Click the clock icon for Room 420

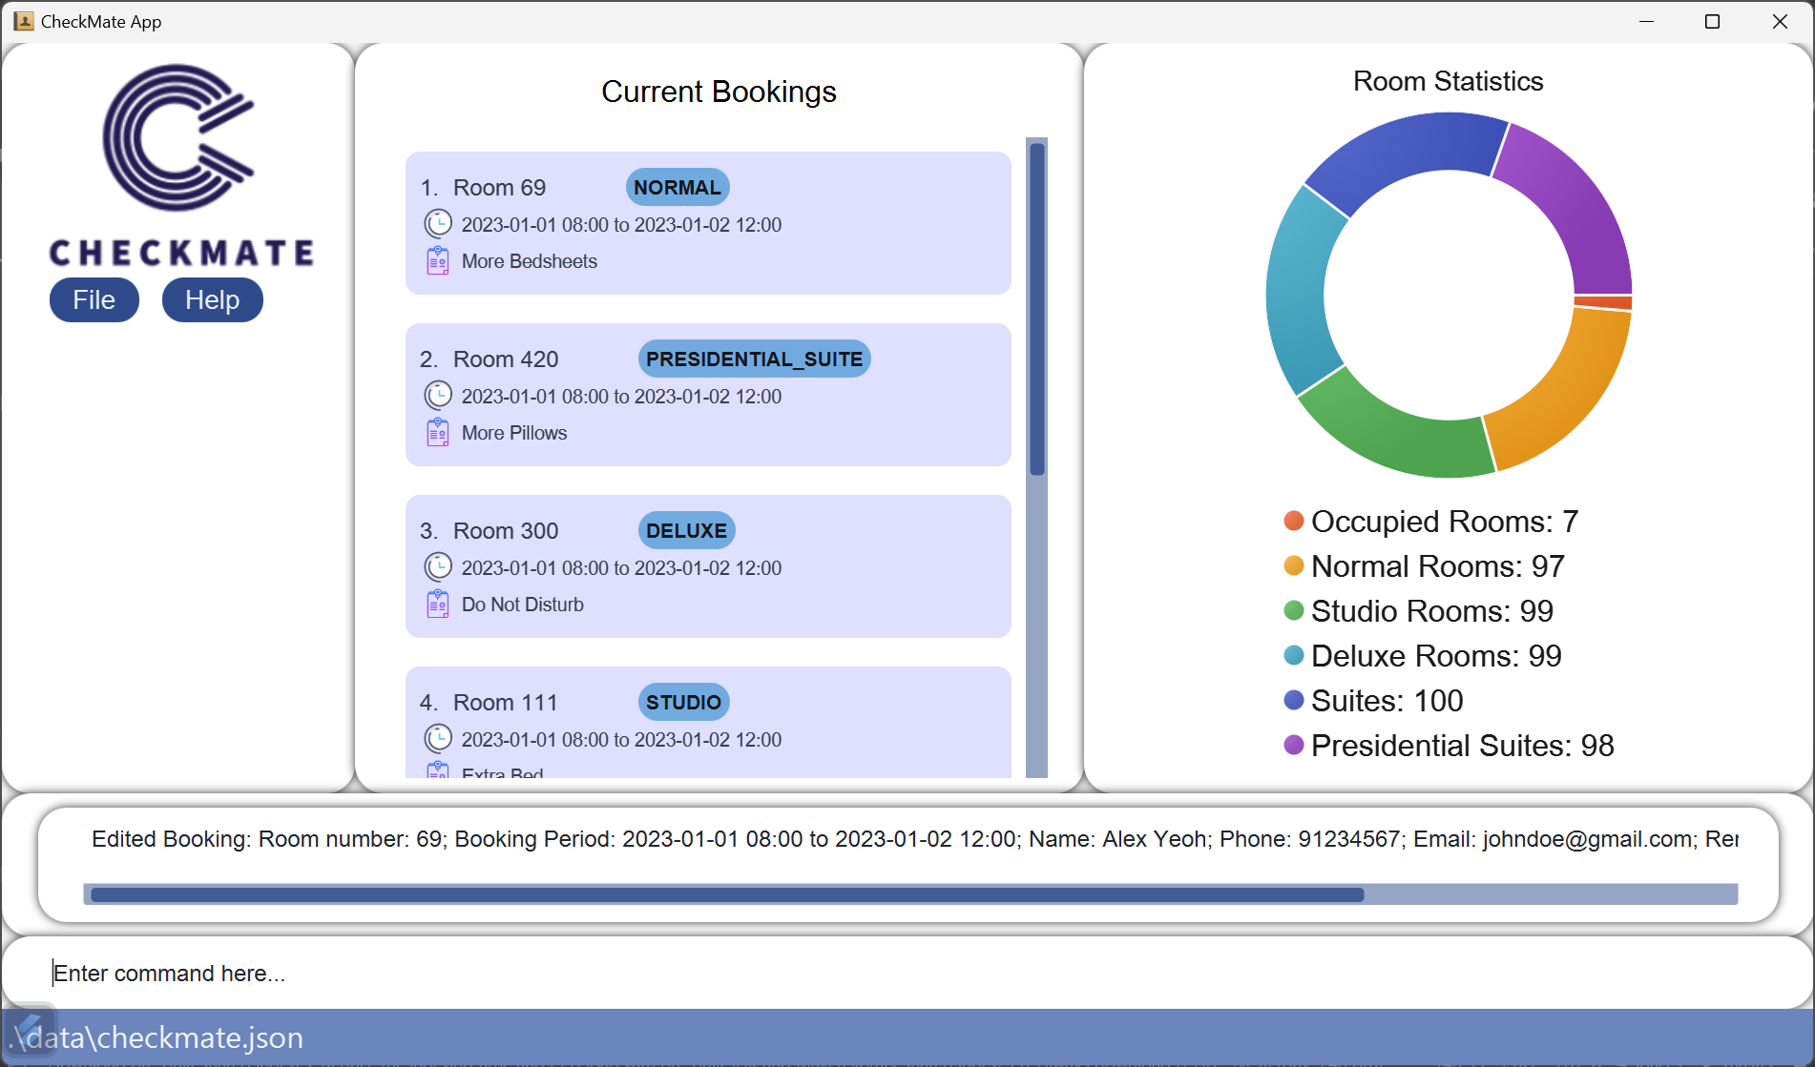pyautogui.click(x=438, y=396)
